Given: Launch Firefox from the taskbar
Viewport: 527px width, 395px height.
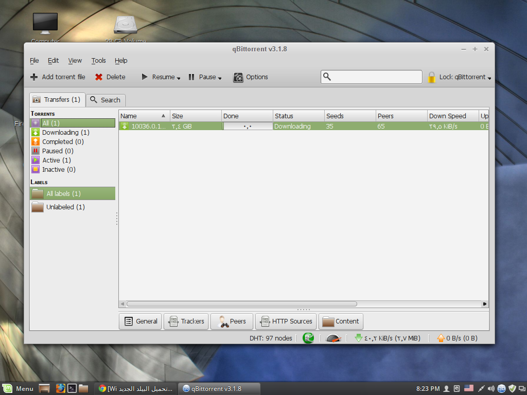Looking at the screenshot, I should click(x=61, y=389).
